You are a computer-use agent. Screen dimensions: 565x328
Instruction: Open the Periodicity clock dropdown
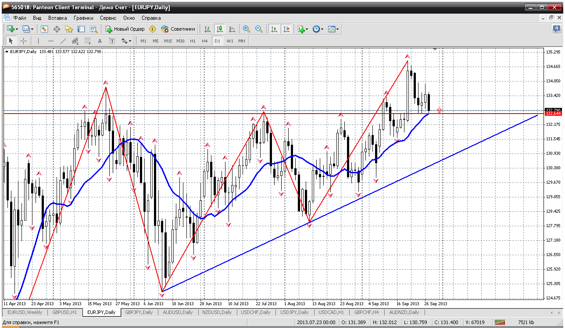318,29
